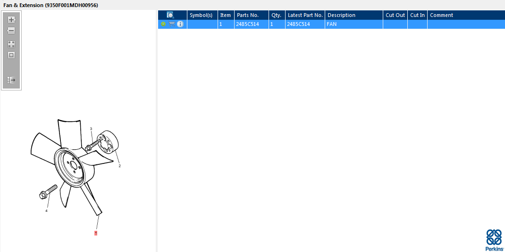Sort by Qty. column header
The height and width of the screenshot is (252, 505).
(276, 15)
